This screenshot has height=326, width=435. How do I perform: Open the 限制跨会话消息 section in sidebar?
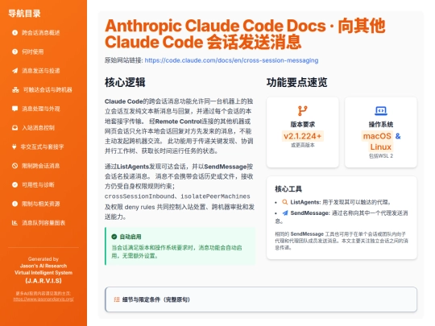[41, 166]
